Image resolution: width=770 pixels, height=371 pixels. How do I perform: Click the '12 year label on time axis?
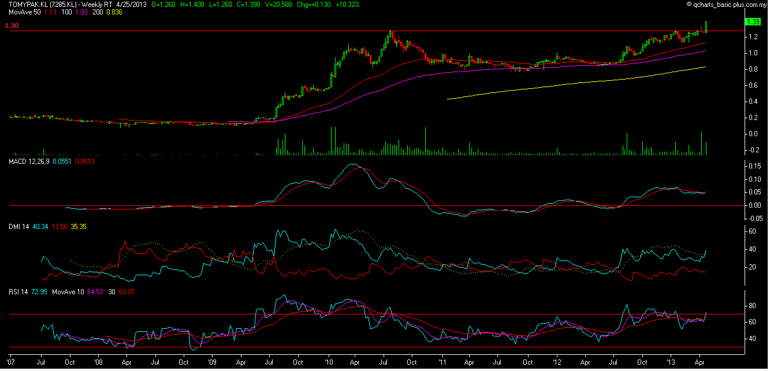pyautogui.click(x=556, y=362)
